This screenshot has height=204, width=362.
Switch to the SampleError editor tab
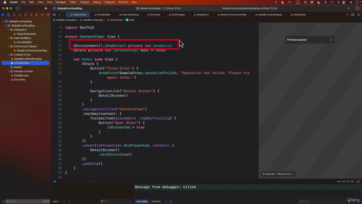tap(201, 15)
